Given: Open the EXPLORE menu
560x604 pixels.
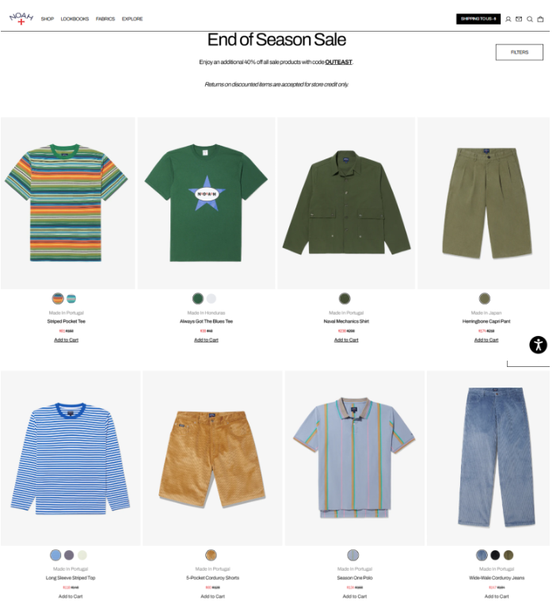Looking at the screenshot, I should 132,19.
